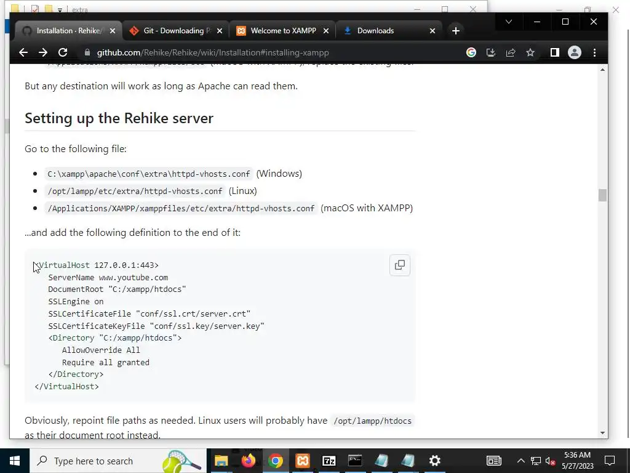
Task: Click DocumentRoot code line
Action: pos(117,289)
